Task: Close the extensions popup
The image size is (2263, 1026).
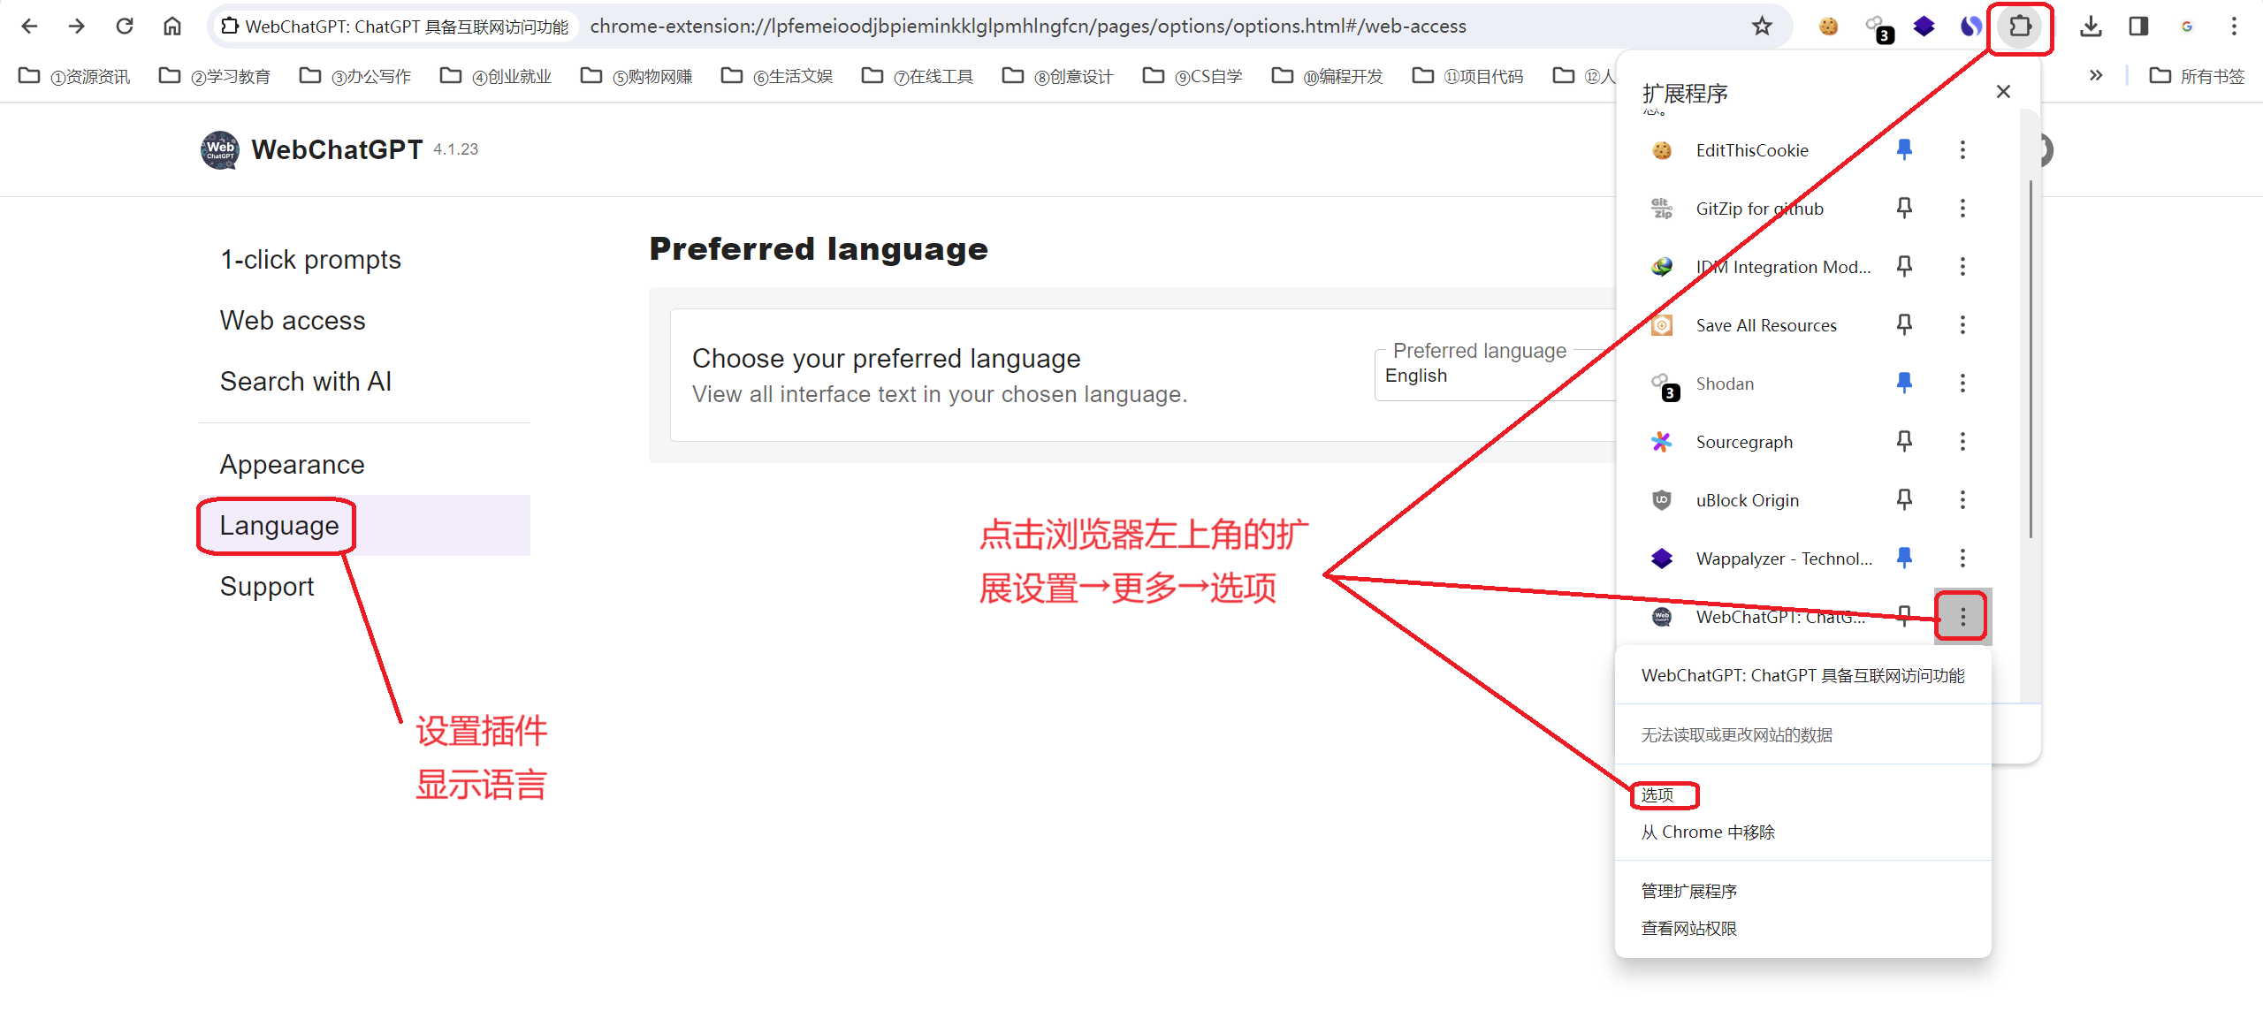Action: 2003,91
